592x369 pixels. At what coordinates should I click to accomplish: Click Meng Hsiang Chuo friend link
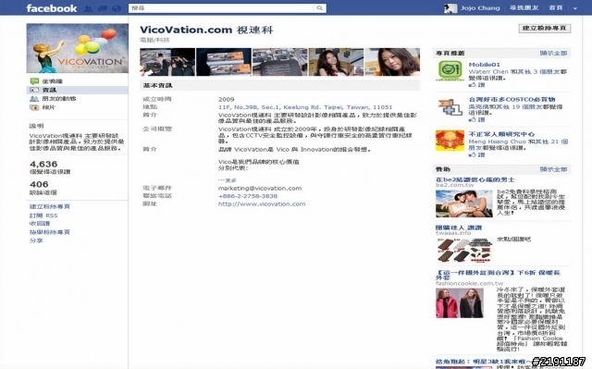[x=498, y=141]
